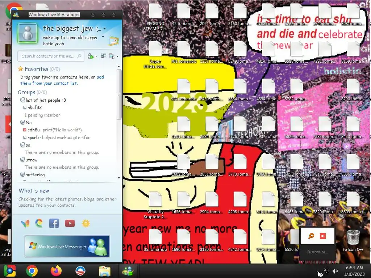Click the busy status icon of cdh8u
The image size is (371, 278).
pyautogui.click(x=25, y=130)
